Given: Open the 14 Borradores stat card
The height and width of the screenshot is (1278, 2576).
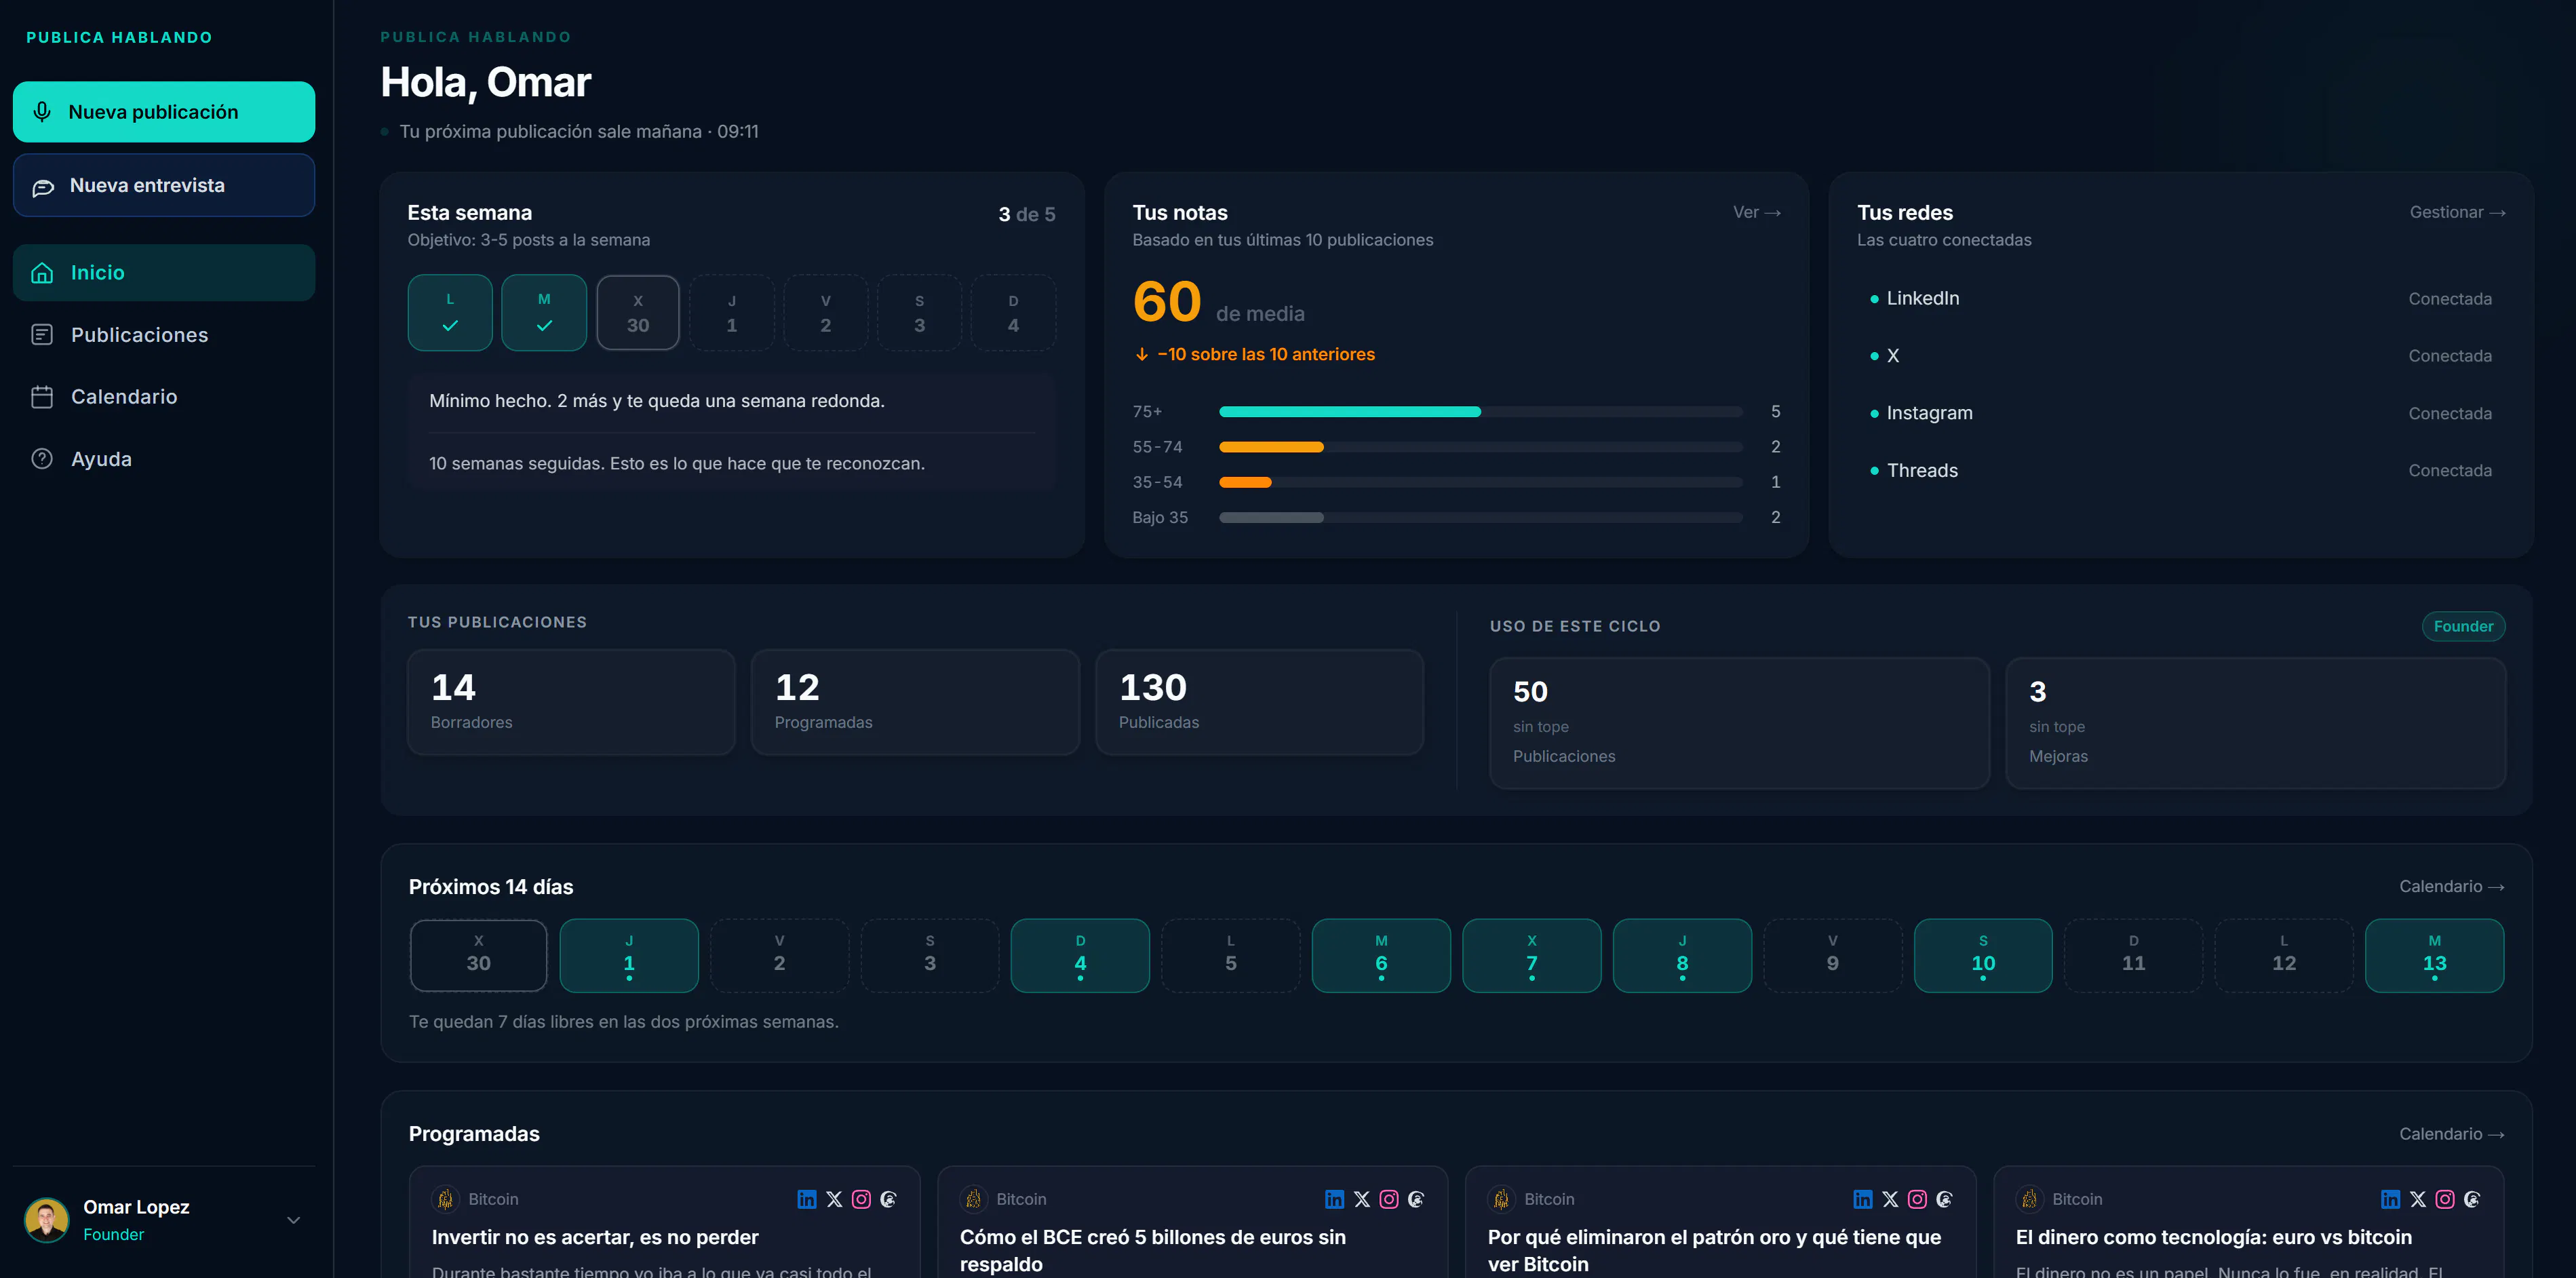Looking at the screenshot, I should pyautogui.click(x=571, y=703).
